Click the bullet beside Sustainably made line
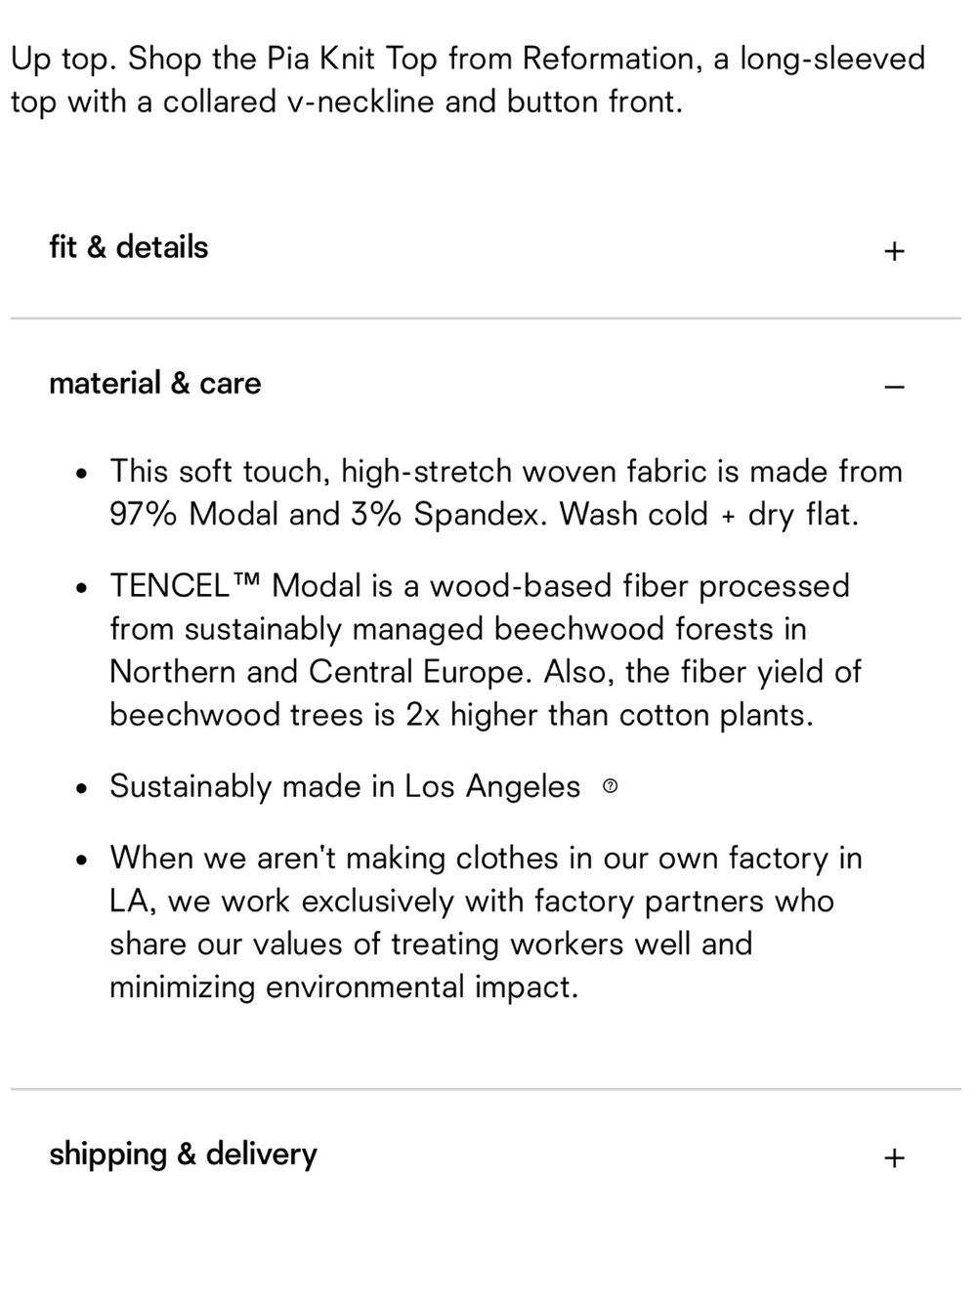 (84, 788)
